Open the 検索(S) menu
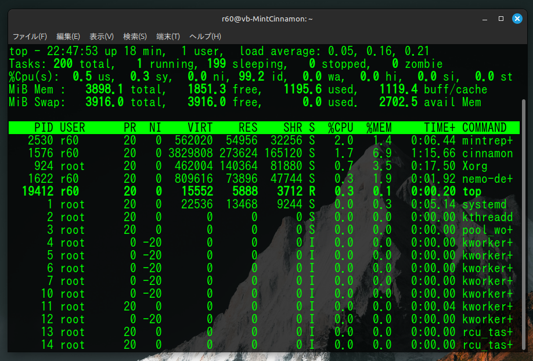This screenshot has height=361, width=533. (135, 37)
